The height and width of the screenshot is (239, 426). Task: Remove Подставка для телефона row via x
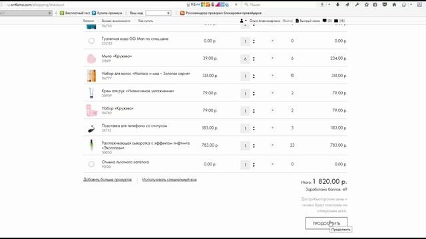click(272, 127)
